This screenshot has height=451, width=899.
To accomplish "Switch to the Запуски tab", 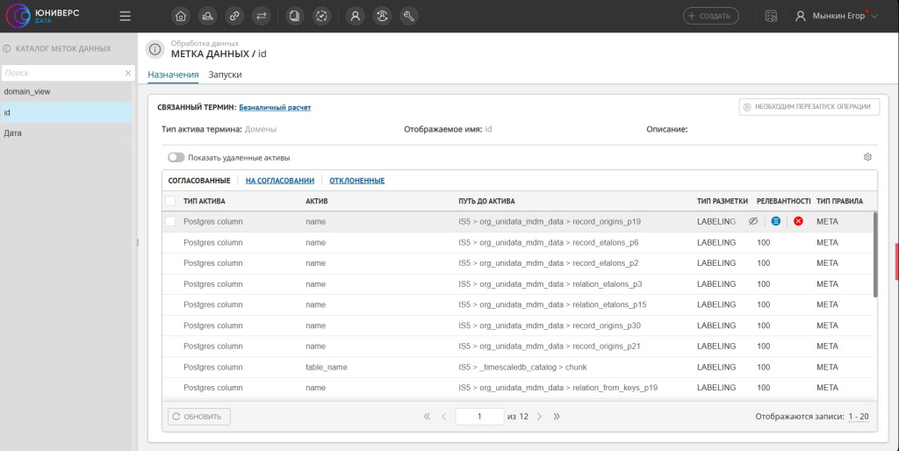I will [x=225, y=75].
